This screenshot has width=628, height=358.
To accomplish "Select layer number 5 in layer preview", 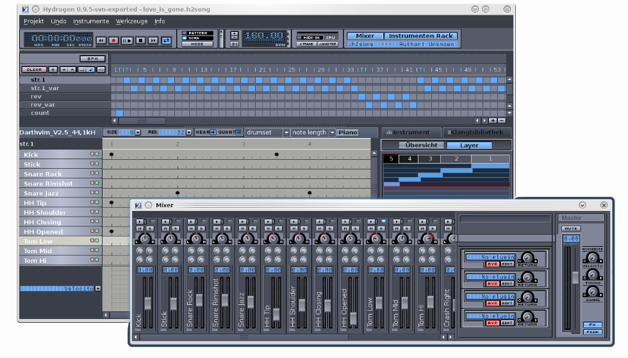I will tap(391, 159).
